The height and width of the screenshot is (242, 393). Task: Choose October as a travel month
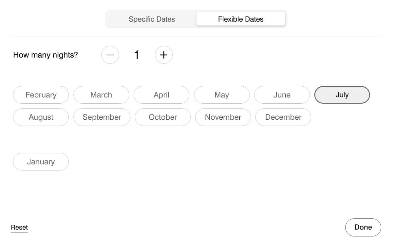pos(163,117)
